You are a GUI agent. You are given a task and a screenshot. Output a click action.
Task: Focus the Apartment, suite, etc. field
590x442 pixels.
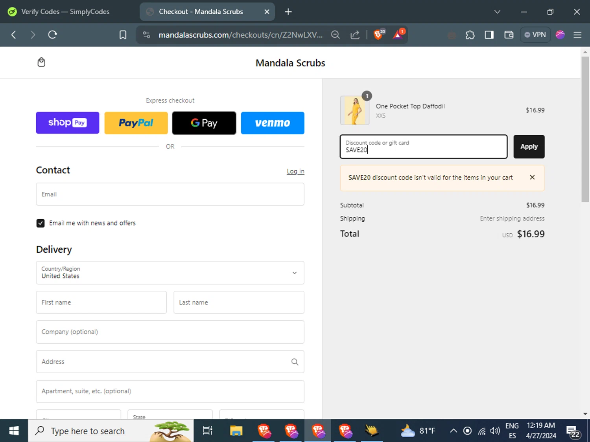(x=170, y=391)
